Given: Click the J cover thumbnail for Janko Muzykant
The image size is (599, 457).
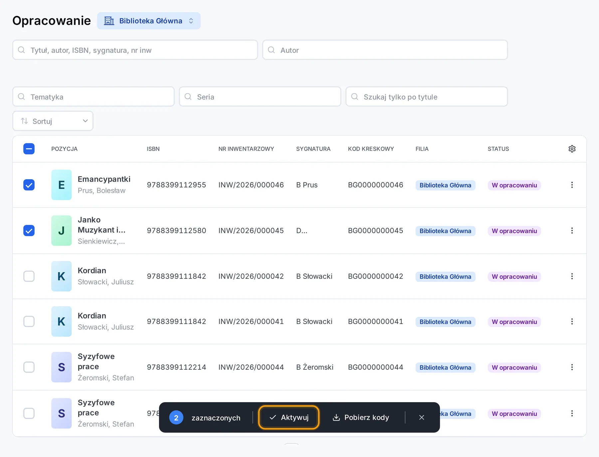Looking at the screenshot, I should 62,230.
